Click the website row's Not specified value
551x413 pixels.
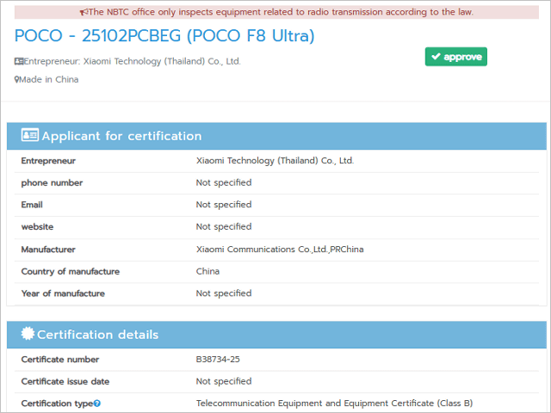point(223,227)
